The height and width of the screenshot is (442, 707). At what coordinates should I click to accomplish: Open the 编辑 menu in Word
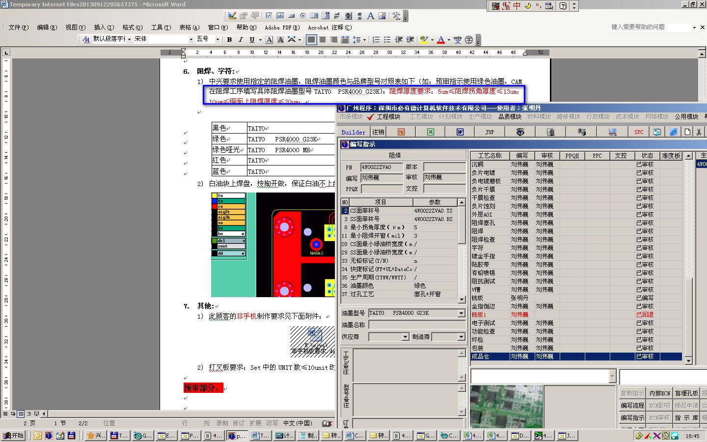point(47,28)
